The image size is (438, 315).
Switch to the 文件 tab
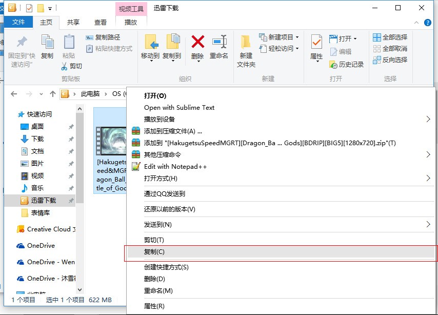[x=18, y=22]
